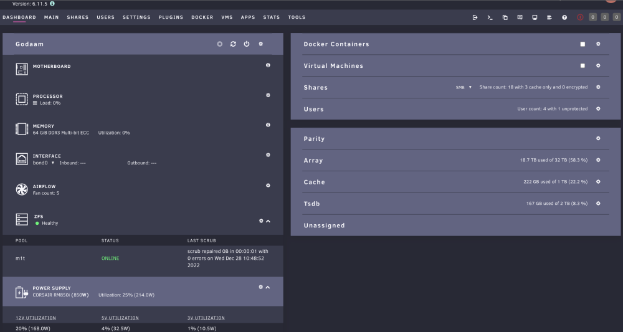Open the Plugins menu tab

coord(171,17)
